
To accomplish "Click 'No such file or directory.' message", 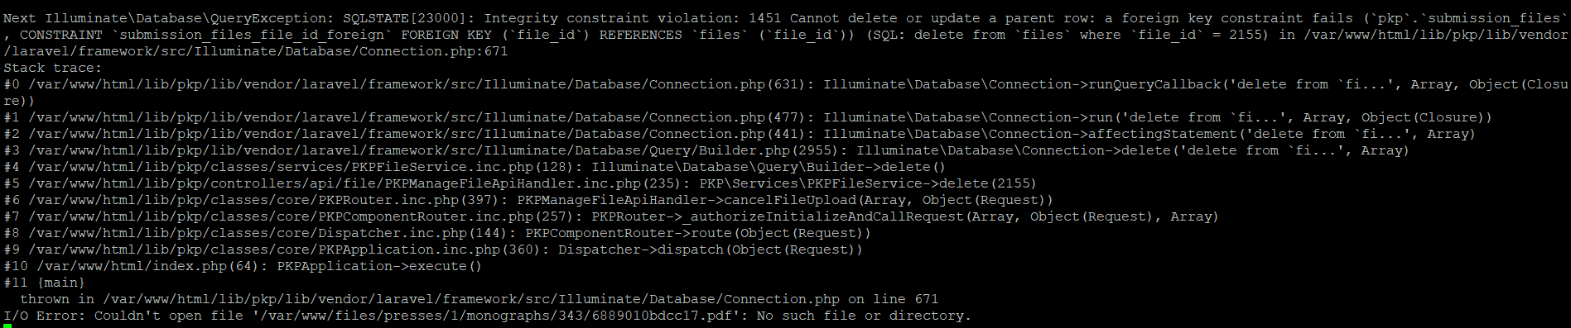I will 864,316.
